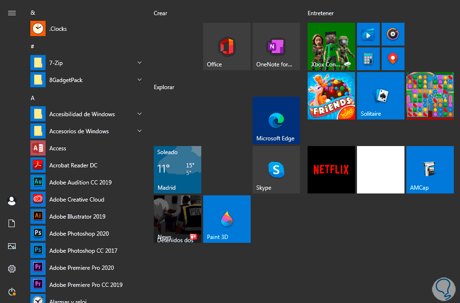460x303 pixels.
Task: Expand Accesibilidad de Windows chevron
Action: click(x=140, y=114)
